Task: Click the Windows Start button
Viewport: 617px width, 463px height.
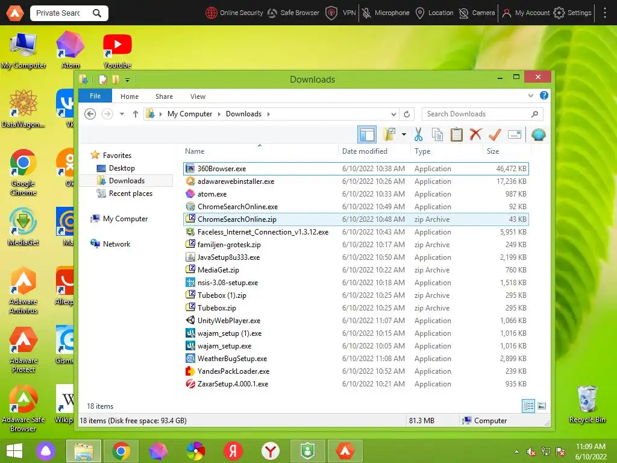Action: (14, 451)
